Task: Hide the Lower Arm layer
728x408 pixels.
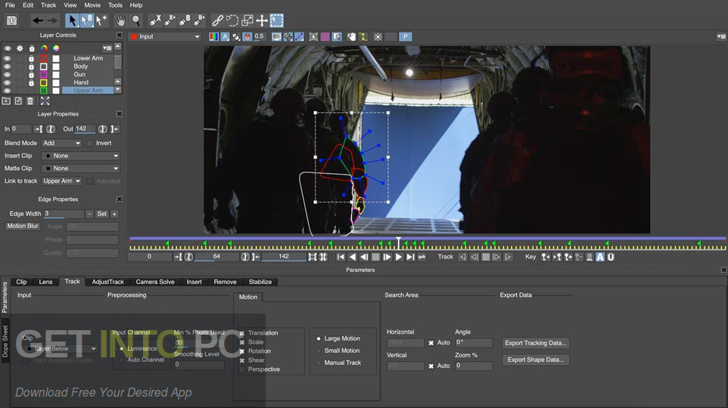Action: coord(7,58)
